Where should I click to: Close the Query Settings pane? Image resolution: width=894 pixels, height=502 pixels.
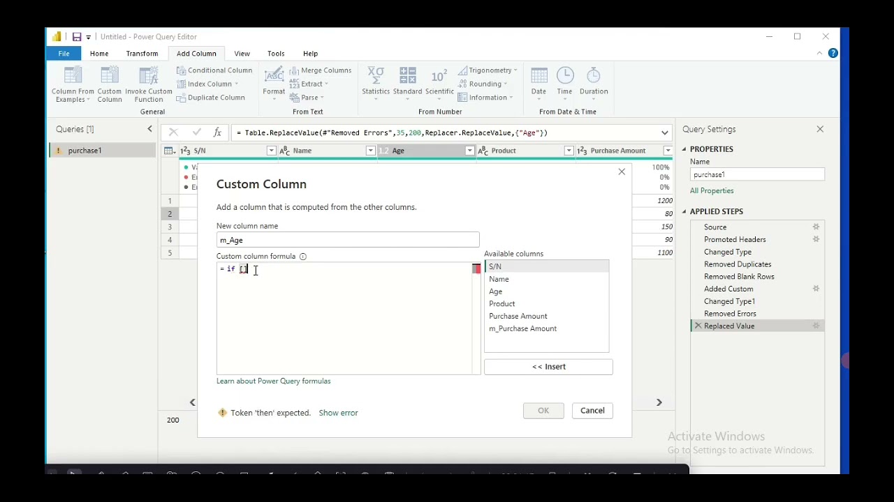click(820, 129)
